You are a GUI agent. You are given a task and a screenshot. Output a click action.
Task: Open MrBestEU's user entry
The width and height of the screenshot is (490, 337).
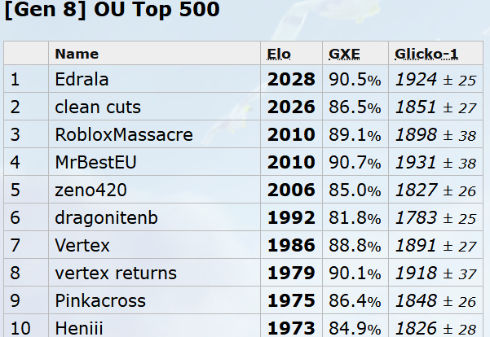pos(95,163)
